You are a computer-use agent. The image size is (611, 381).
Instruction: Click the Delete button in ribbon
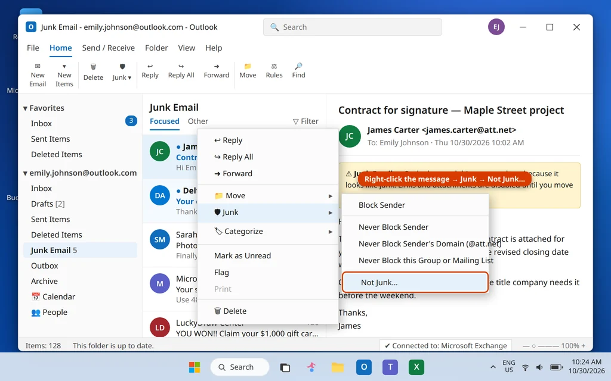click(x=93, y=73)
